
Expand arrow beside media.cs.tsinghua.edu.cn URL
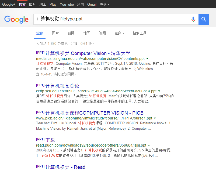(x=147, y=59)
